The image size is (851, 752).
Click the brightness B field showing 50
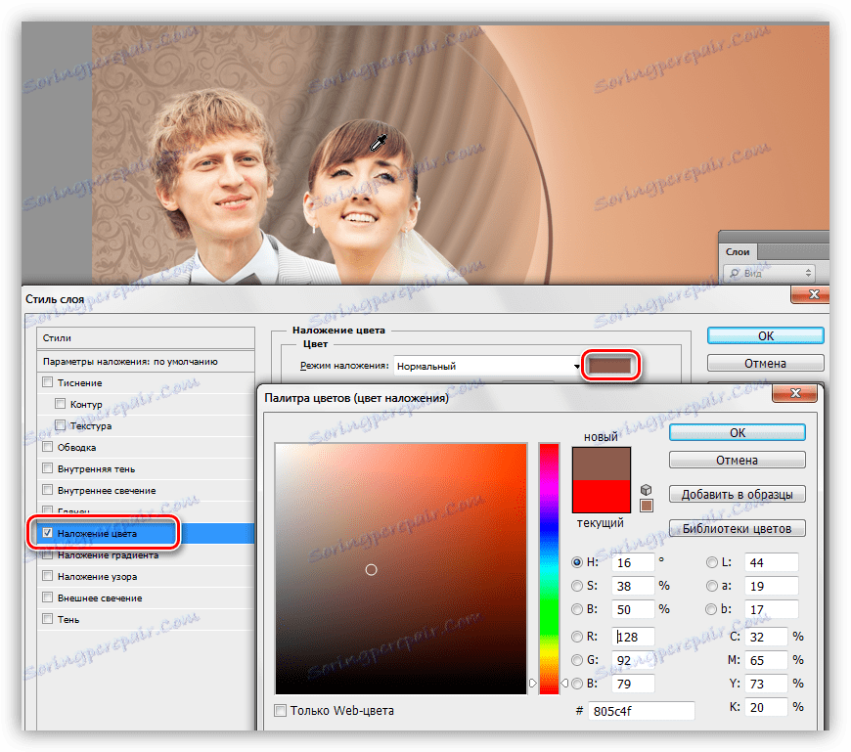[x=633, y=609]
